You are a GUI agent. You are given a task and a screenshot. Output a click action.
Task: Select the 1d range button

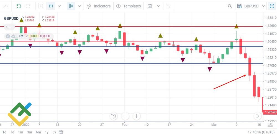coord(4,132)
